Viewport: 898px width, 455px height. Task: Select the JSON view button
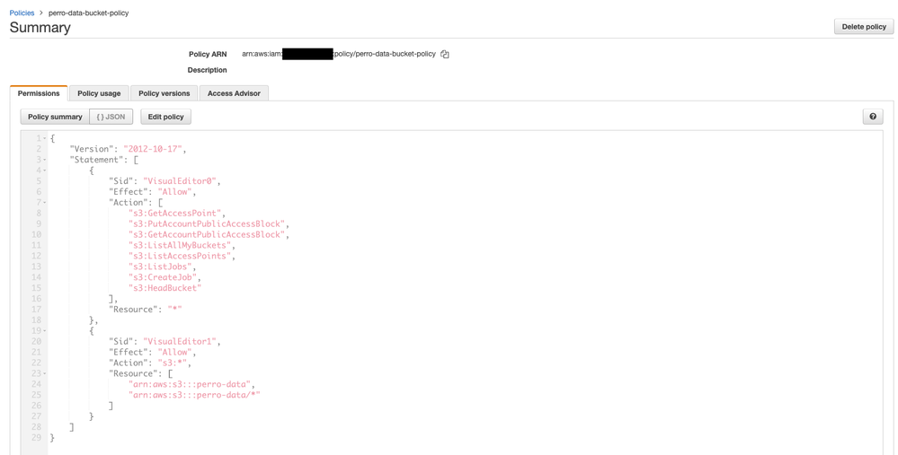point(111,117)
